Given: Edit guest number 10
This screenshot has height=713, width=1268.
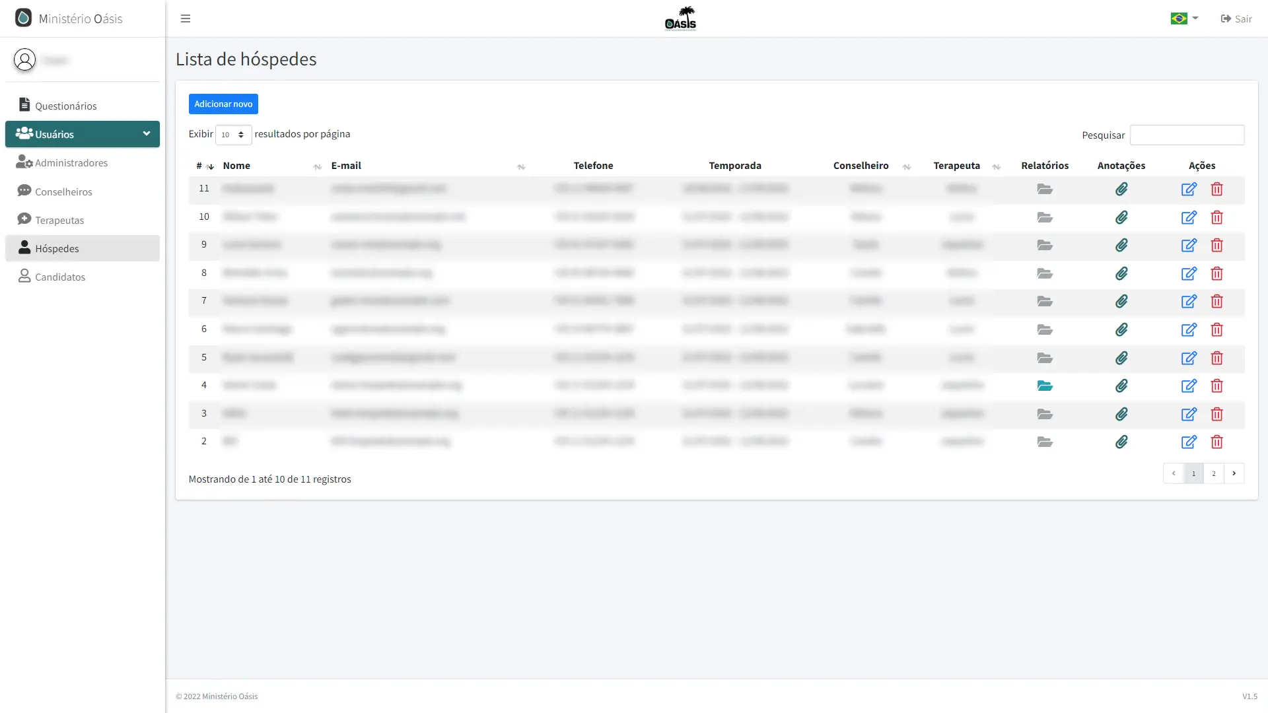Looking at the screenshot, I should pyautogui.click(x=1189, y=218).
